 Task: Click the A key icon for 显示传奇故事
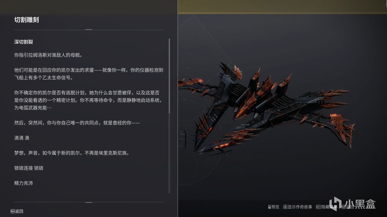click(285, 207)
